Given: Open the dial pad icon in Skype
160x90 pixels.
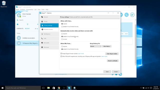Looking at the screenshot, I should pyautogui.click(x=27, y=24).
